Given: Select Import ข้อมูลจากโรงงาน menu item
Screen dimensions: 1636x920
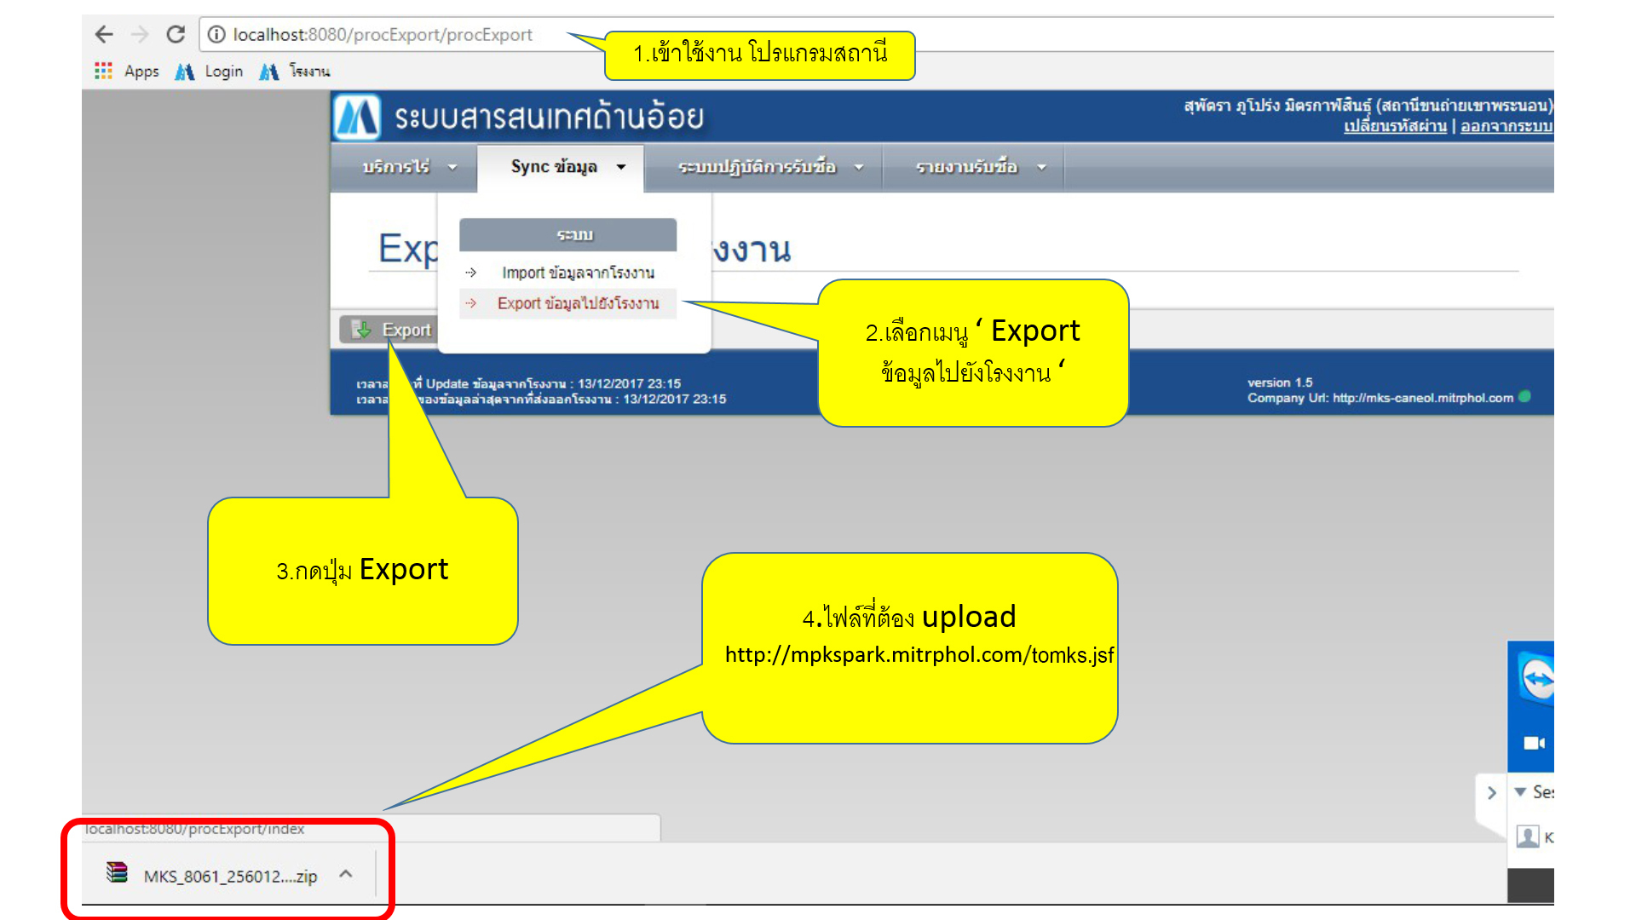Looking at the screenshot, I should click(578, 273).
